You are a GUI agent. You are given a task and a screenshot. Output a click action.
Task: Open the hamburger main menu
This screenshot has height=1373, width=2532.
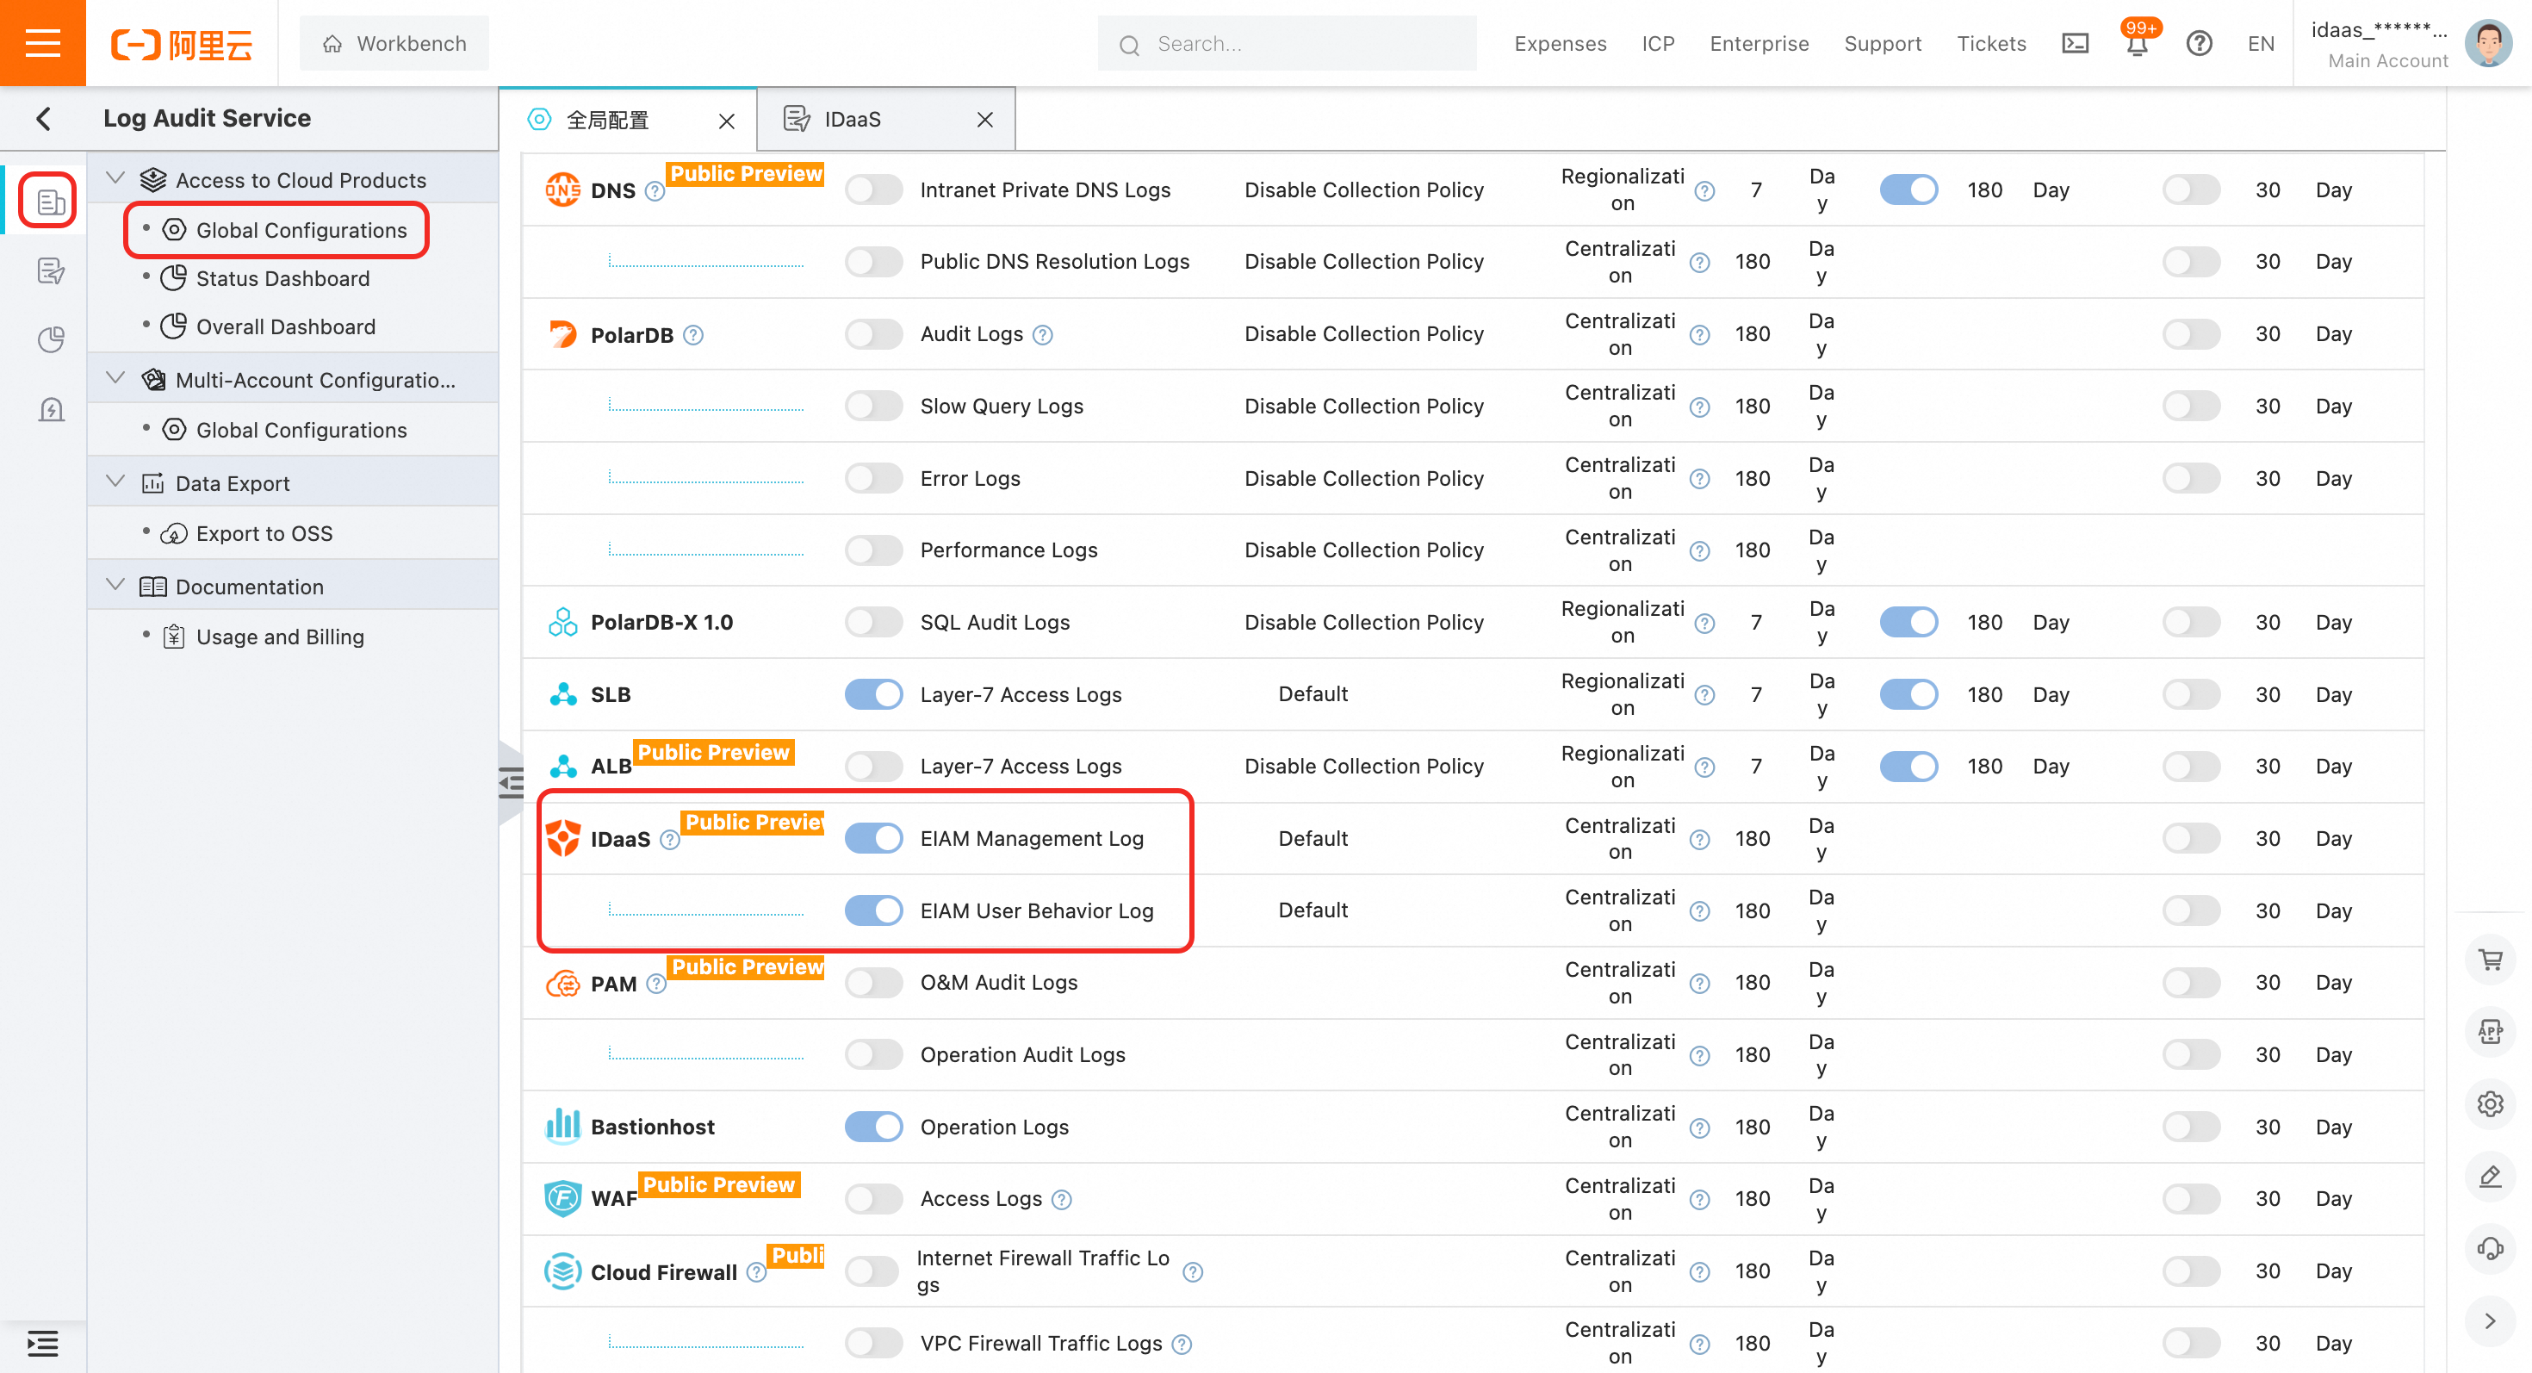[42, 43]
